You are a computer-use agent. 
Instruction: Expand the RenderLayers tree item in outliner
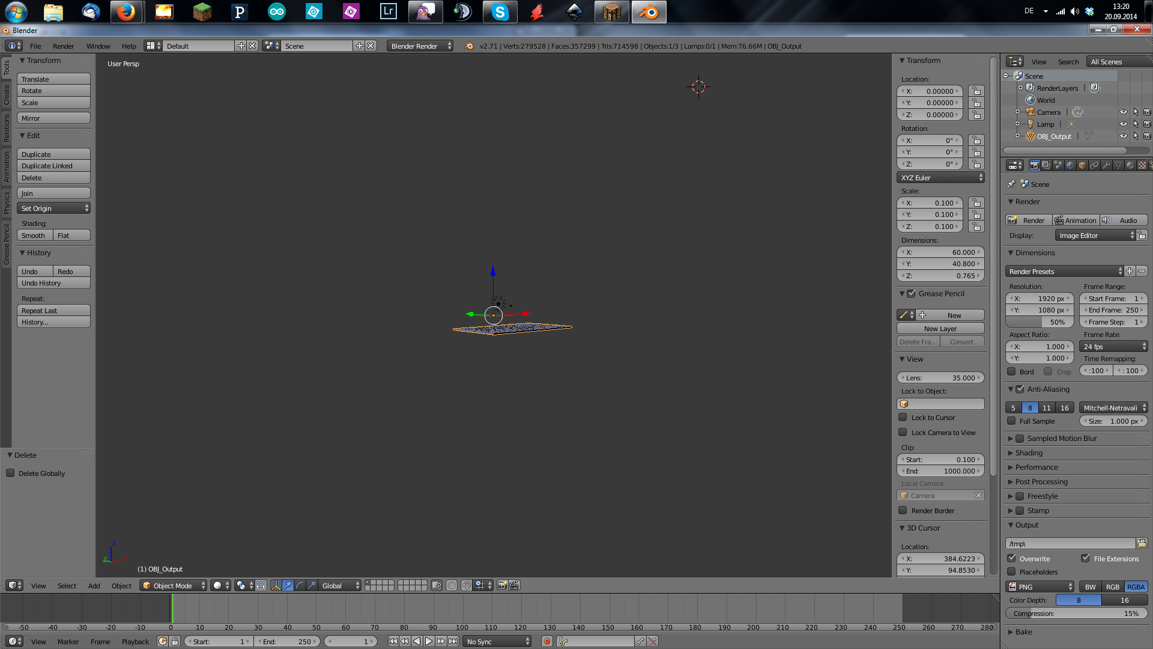pos(1020,88)
